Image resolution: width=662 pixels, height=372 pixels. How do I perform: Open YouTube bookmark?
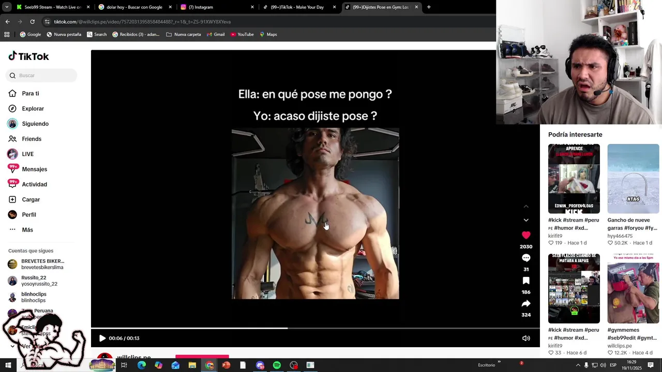[x=242, y=35]
